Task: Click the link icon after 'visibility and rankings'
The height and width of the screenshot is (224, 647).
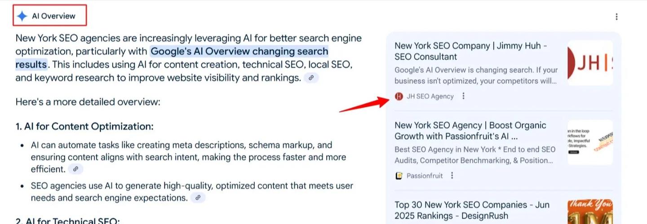Action: pyautogui.click(x=311, y=78)
